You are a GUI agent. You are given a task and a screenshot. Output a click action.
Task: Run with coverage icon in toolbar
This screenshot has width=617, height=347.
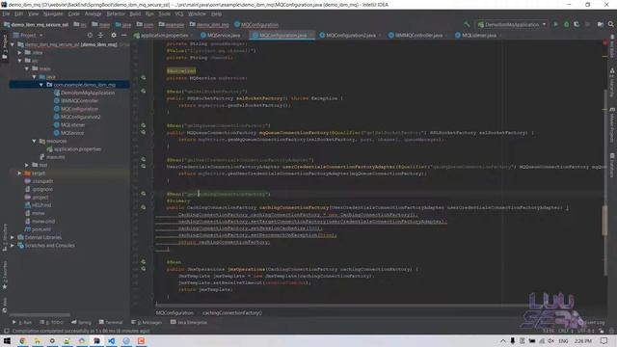pos(577,24)
